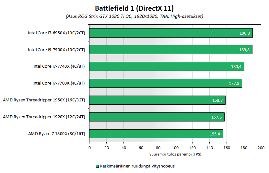269x173 pixels.
Task: Click the 0 tick label on the axis
Action: point(89,148)
